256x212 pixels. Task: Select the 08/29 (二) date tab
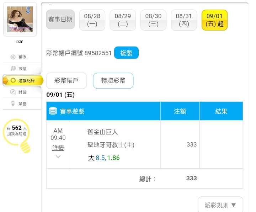click(x=123, y=20)
